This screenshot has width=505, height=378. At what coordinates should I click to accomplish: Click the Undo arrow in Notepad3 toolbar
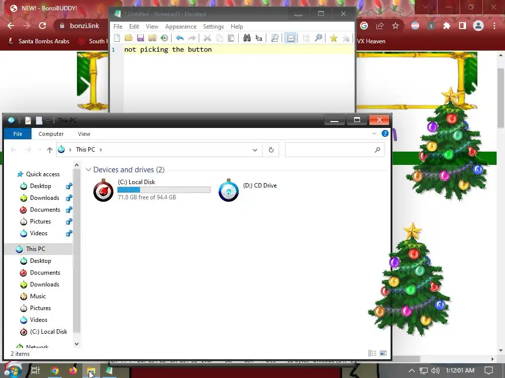click(x=180, y=38)
